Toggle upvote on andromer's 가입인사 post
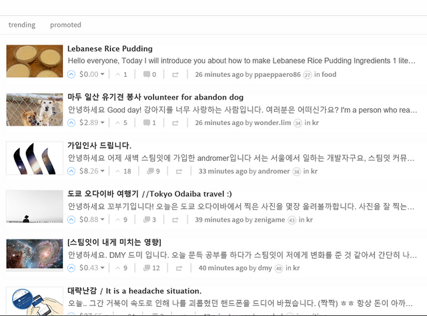The width and height of the screenshot is (427, 316). pos(71,171)
